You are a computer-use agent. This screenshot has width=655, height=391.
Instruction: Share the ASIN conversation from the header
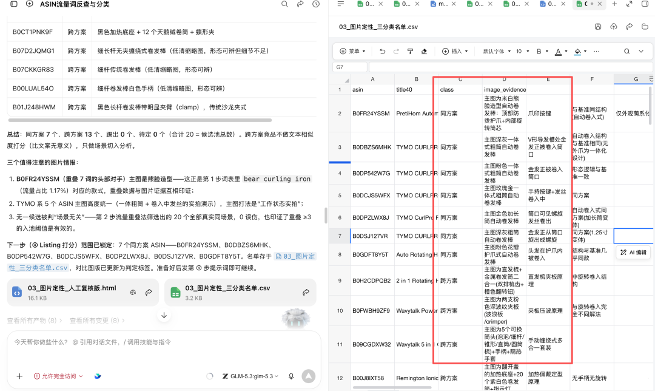[300, 4]
